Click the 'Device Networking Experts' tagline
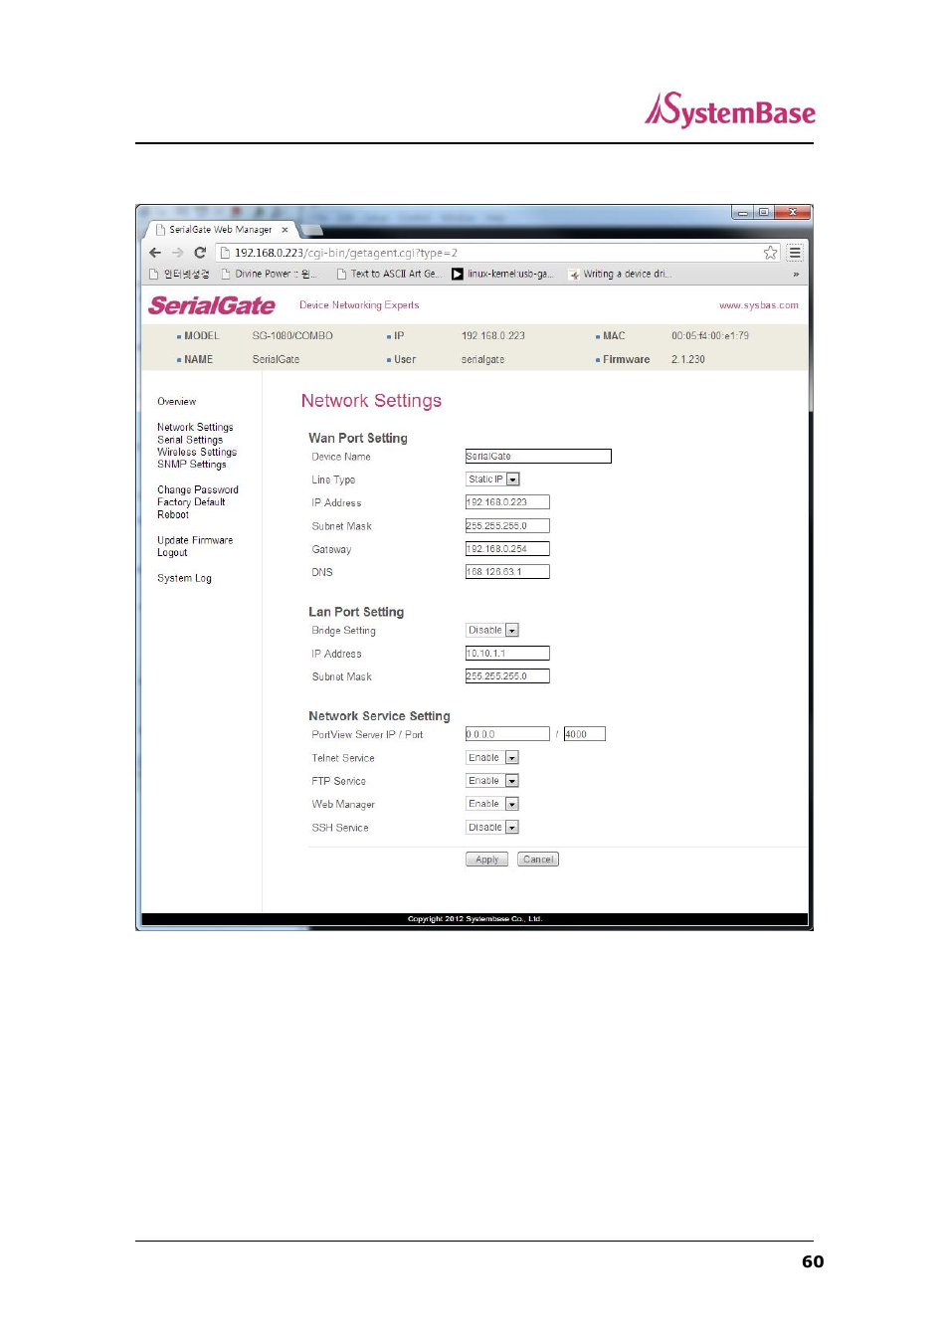949x1343 pixels. (x=359, y=305)
